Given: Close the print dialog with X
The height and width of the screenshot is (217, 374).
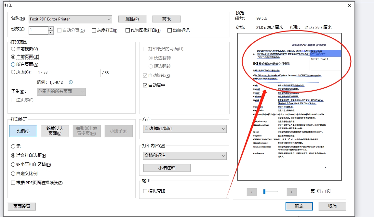Looking at the screenshot, I should (x=350, y=6).
